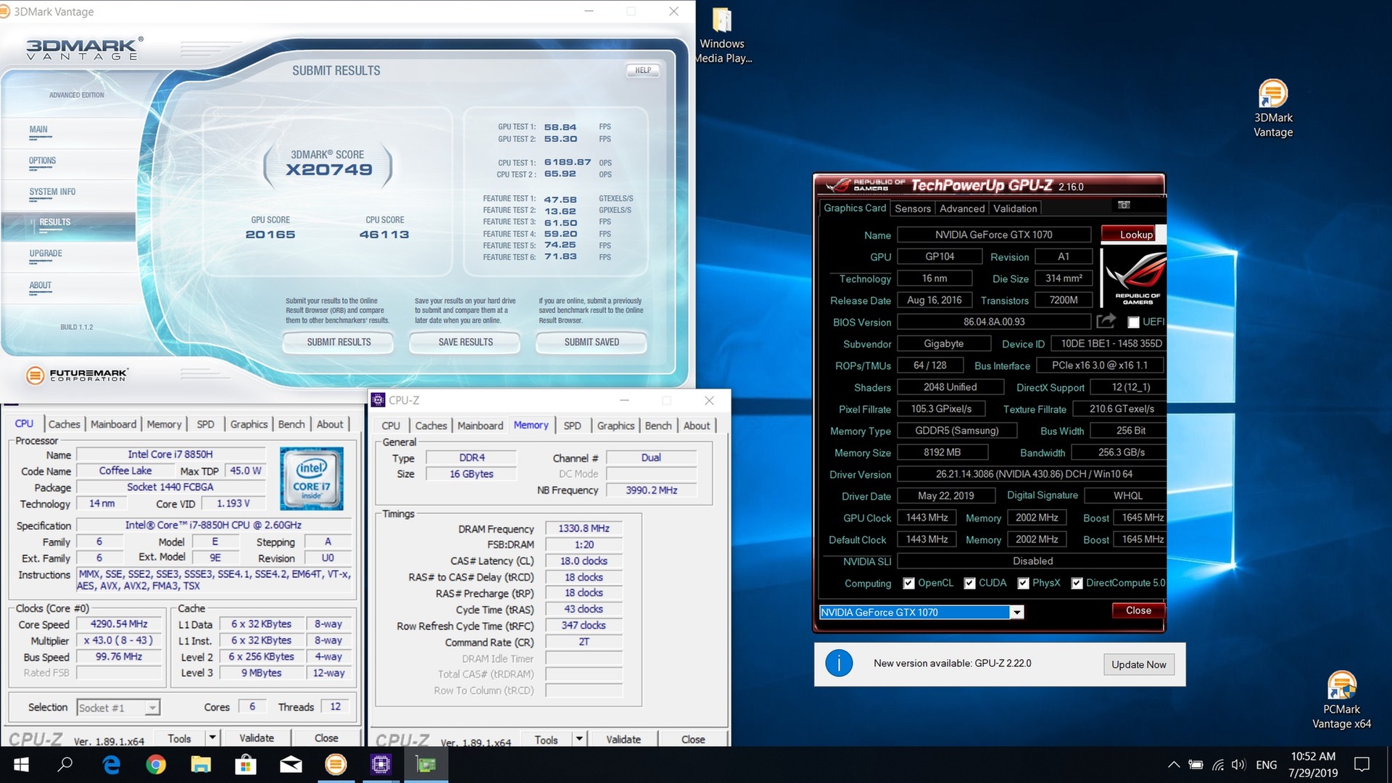Toggle the OpenCL checkbox

(908, 583)
